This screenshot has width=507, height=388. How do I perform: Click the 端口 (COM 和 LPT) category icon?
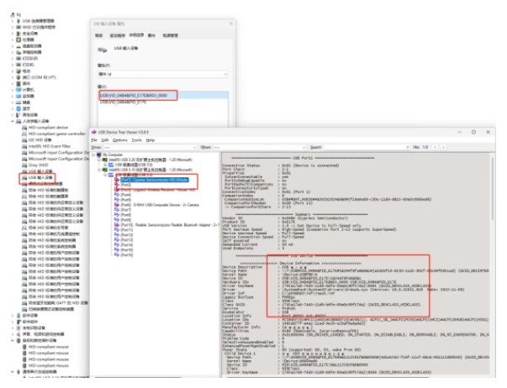(18, 77)
